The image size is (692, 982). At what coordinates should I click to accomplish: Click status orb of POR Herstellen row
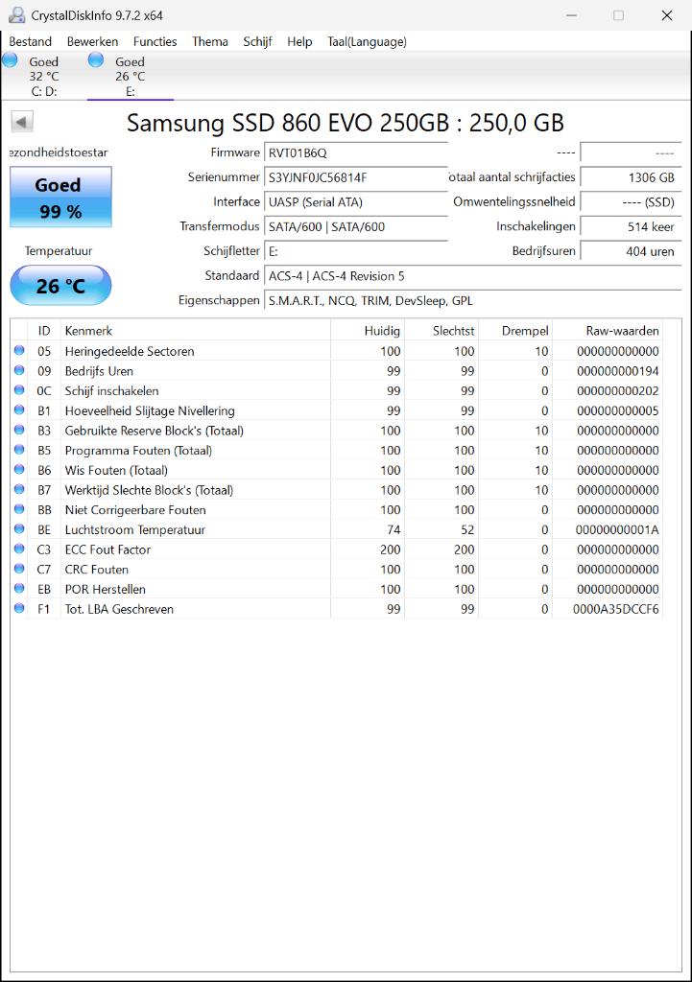(19, 589)
